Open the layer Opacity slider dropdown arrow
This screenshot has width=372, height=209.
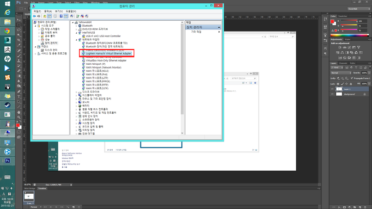[369, 73]
